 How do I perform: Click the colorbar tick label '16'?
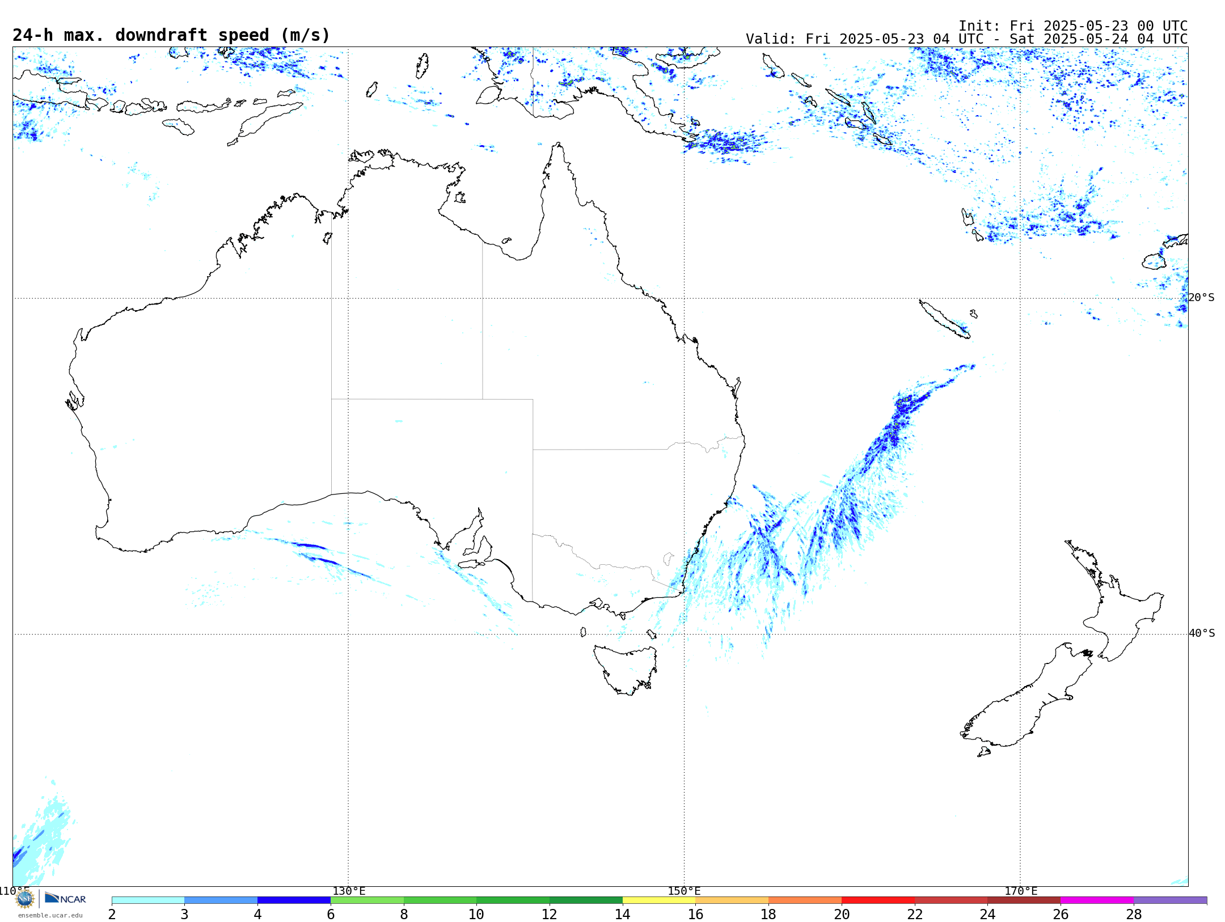click(695, 915)
